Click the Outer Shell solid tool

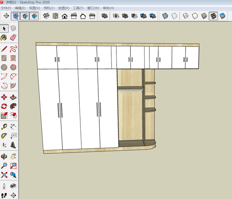[x=105, y=16]
